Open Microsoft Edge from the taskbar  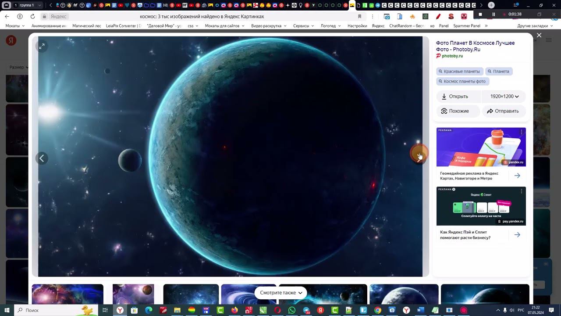pos(149,310)
